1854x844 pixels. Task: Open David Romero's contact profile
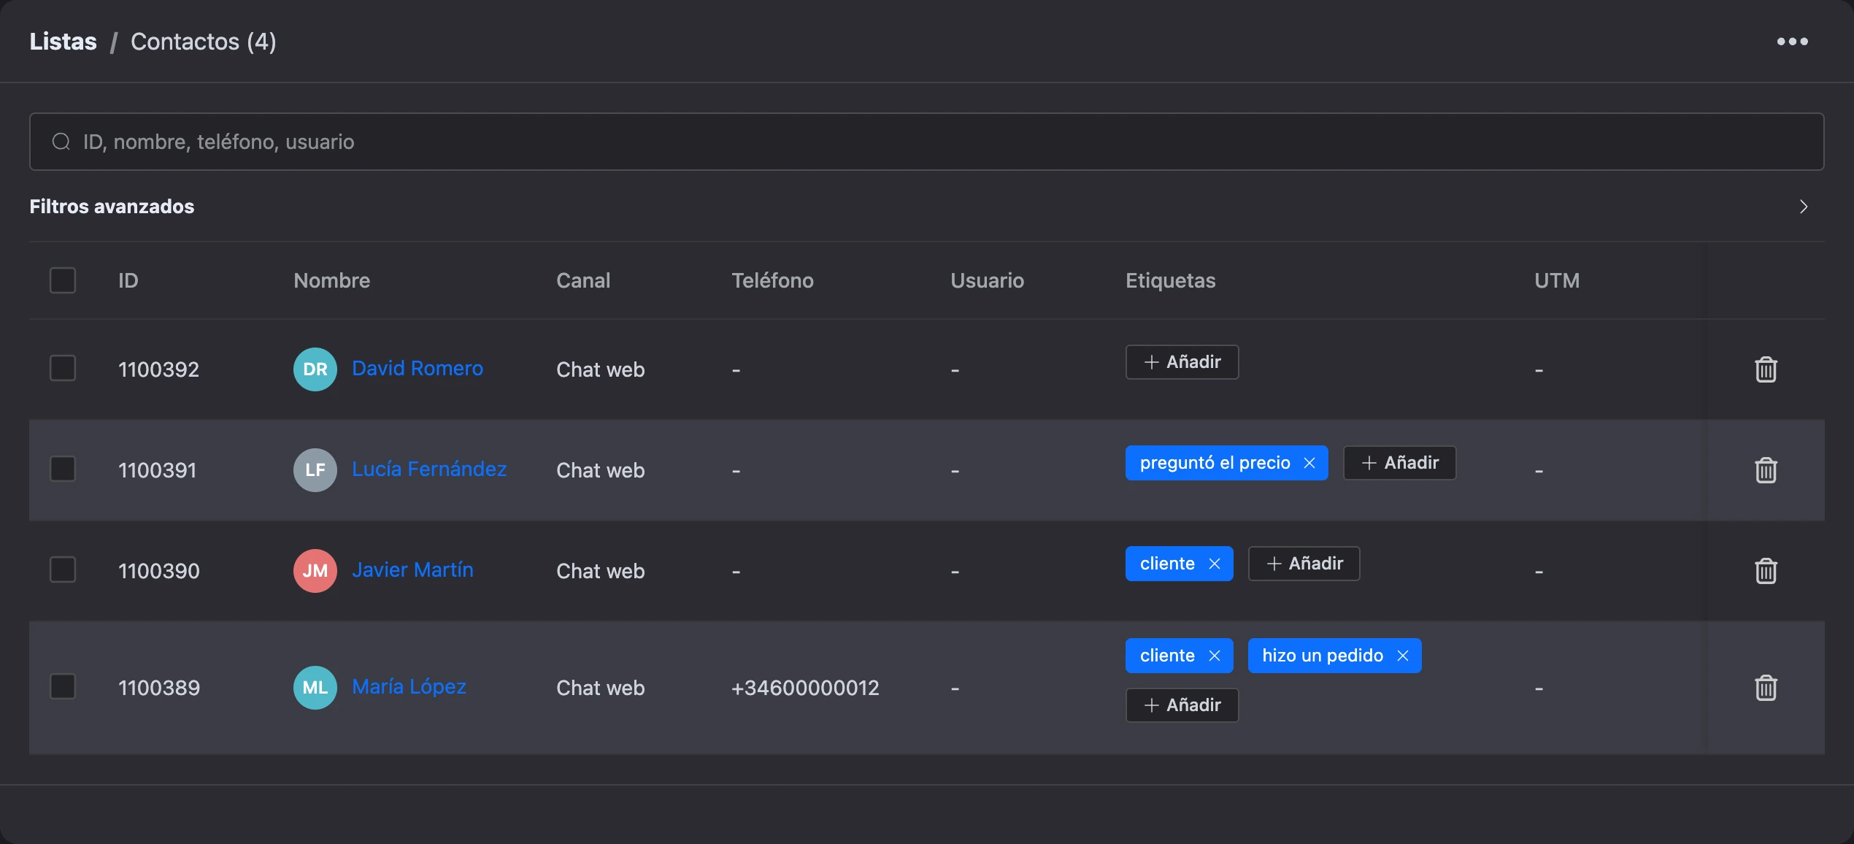point(418,368)
